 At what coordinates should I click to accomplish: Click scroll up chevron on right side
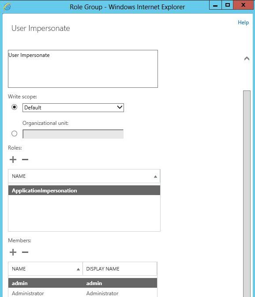247,59
